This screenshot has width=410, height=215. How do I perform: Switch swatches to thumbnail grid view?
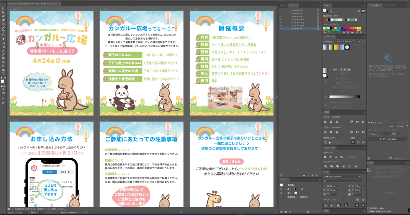point(364,11)
